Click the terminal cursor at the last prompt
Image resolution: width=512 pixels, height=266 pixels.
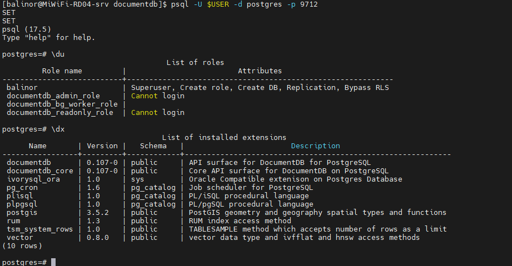point(53,262)
